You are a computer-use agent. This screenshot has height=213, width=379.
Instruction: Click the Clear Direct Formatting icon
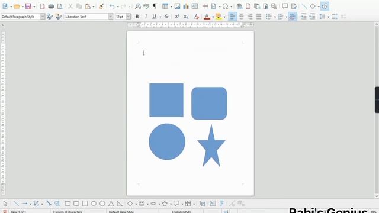[196, 17]
